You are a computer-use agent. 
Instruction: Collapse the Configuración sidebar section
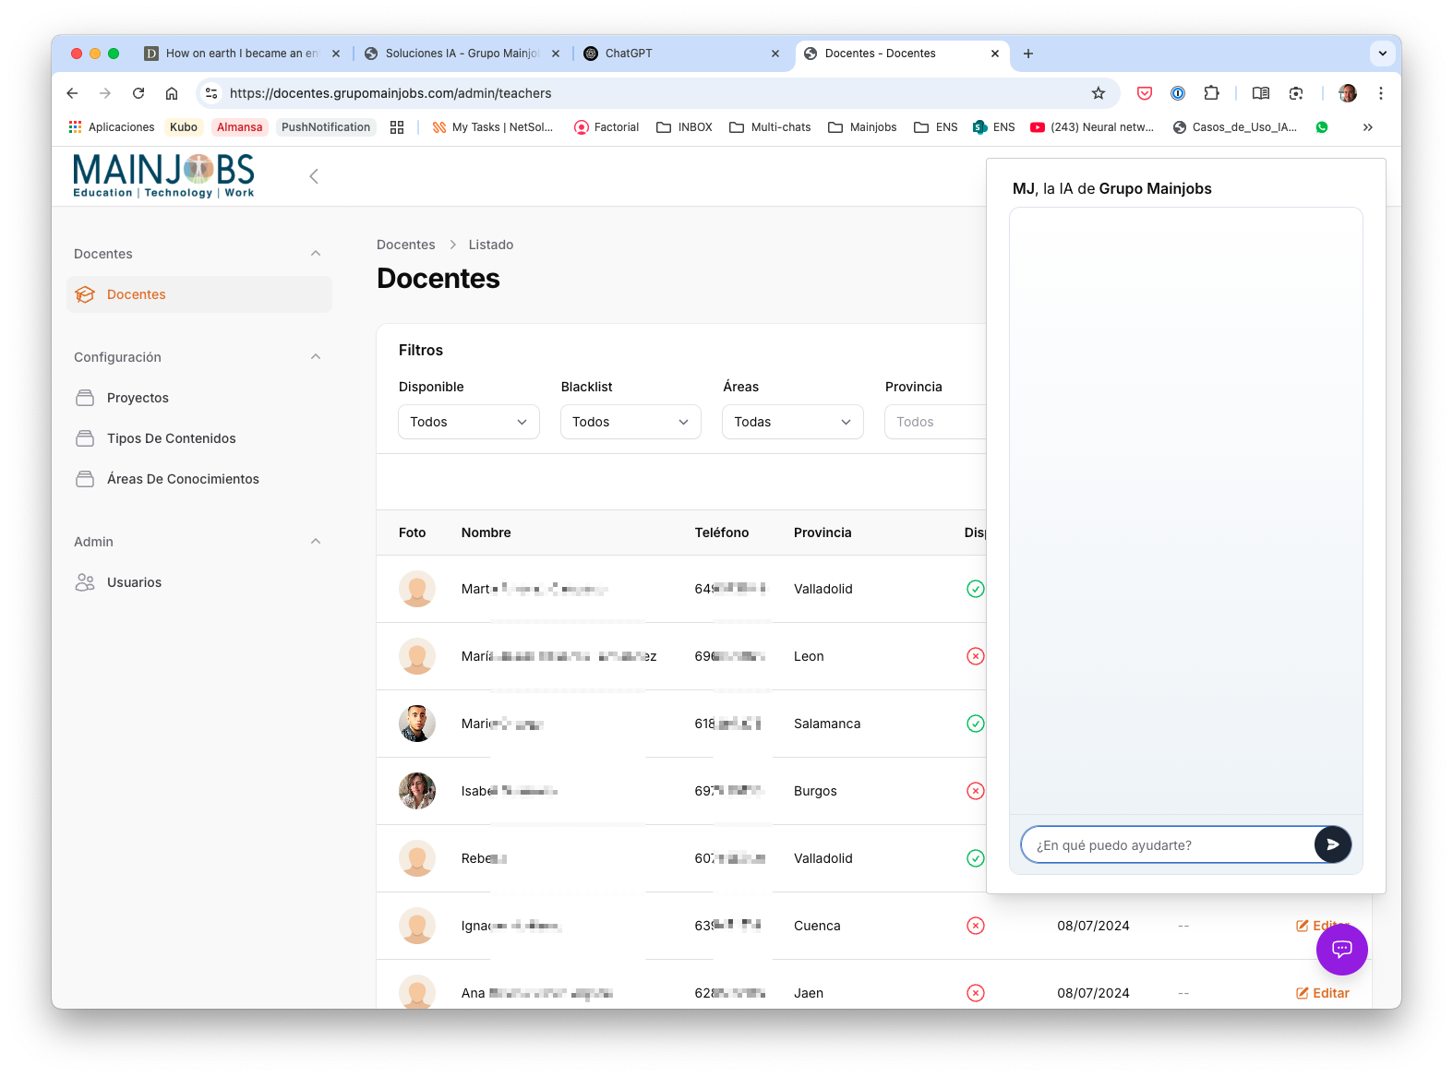click(x=316, y=357)
